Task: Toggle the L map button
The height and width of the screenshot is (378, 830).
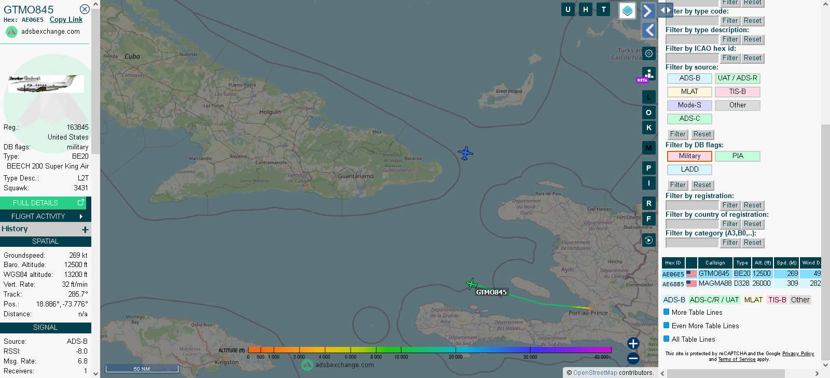Action: (649, 97)
